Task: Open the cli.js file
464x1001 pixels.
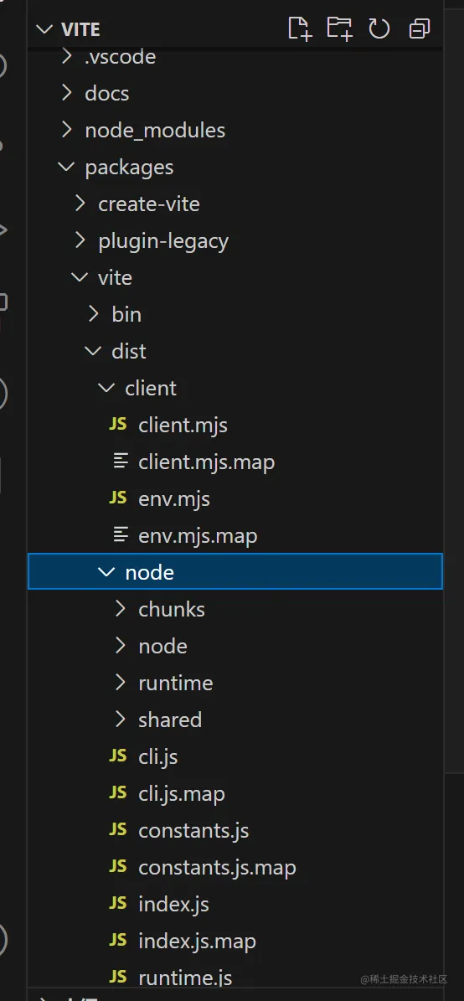Action: pyautogui.click(x=157, y=756)
